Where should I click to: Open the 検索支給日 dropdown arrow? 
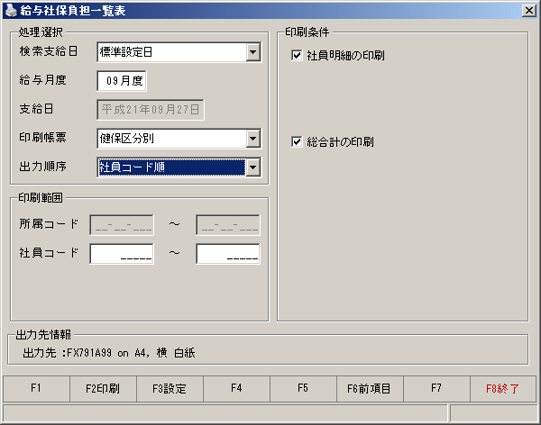[252, 52]
